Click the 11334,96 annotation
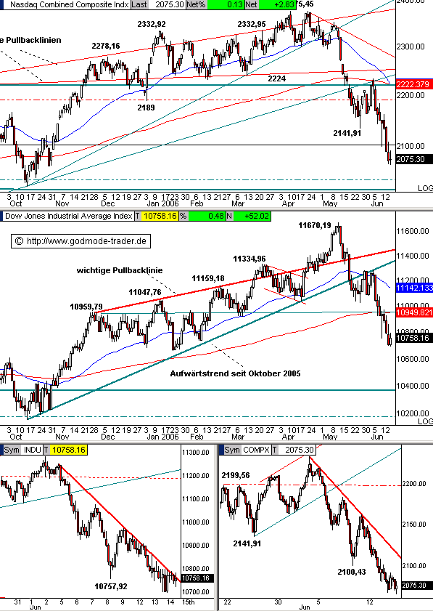Image resolution: width=433 pixels, height=611 pixels. click(250, 259)
